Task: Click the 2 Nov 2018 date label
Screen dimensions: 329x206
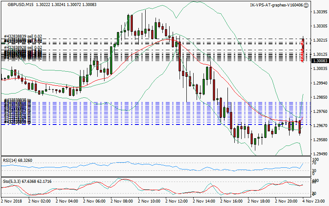Action: click(x=11, y=201)
